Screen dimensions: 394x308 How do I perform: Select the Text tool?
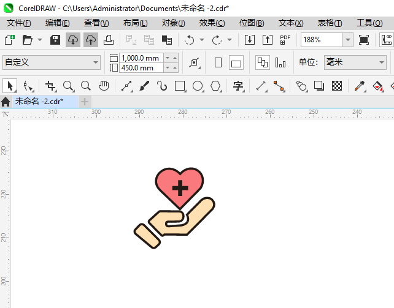pyautogui.click(x=239, y=86)
